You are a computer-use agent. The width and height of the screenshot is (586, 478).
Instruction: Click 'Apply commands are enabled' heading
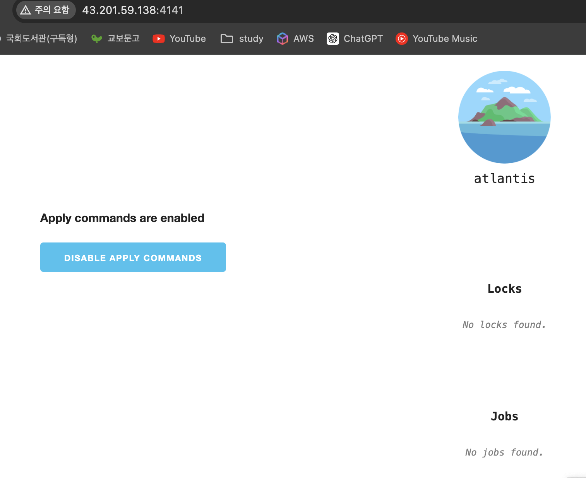[x=122, y=218]
